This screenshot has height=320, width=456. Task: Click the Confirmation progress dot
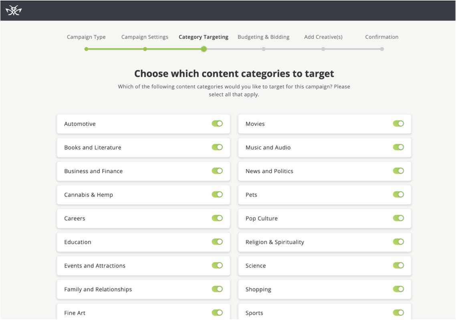pos(382,49)
